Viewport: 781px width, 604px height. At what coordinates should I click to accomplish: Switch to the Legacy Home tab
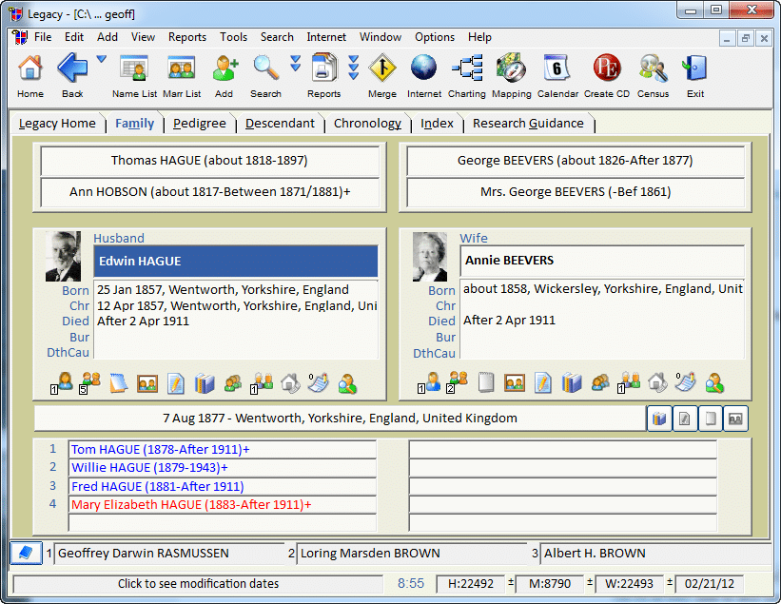click(57, 124)
